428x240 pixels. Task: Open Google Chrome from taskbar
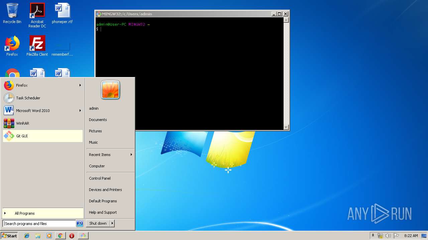click(60, 236)
